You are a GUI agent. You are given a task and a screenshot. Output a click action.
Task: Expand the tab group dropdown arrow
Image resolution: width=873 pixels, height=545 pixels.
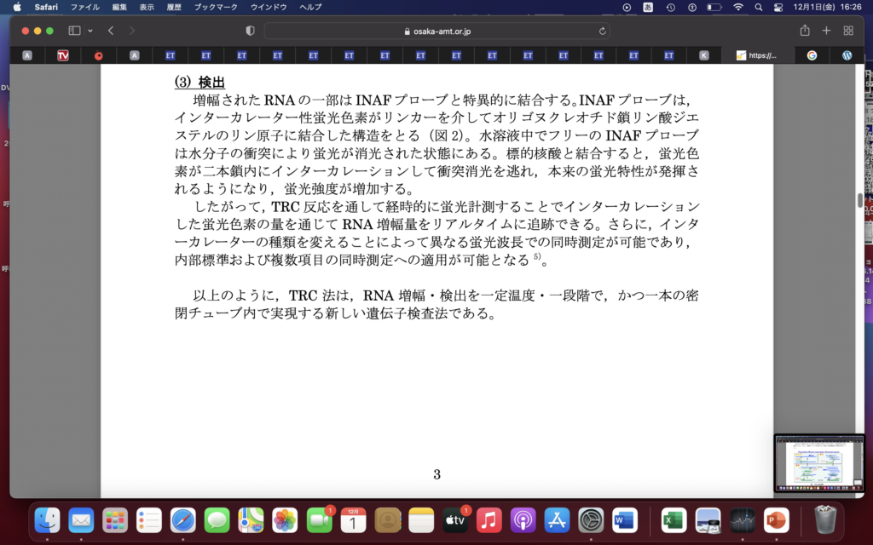click(x=90, y=31)
